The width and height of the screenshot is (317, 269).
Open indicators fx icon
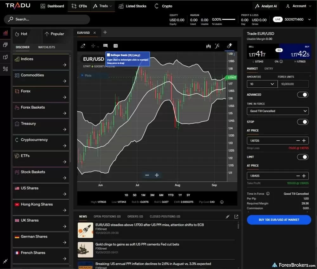pyautogui.click(x=217, y=46)
